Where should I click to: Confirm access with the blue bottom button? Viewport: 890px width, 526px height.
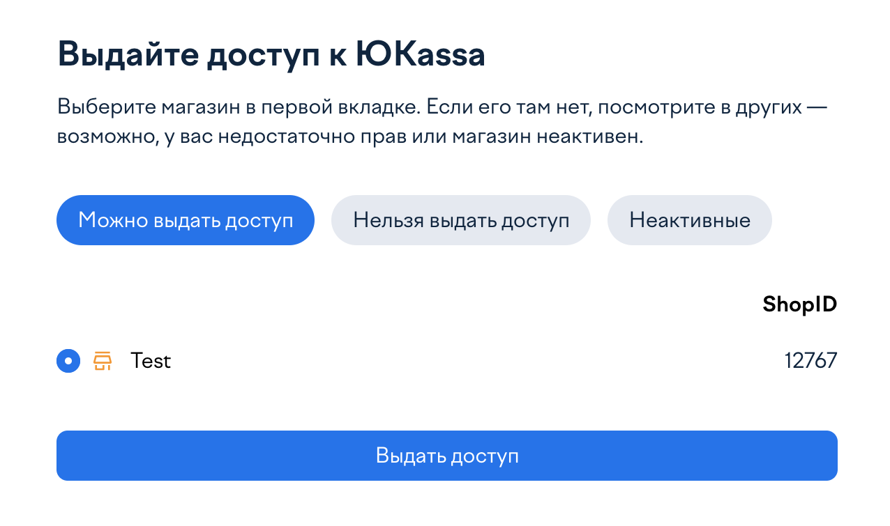[x=446, y=456]
